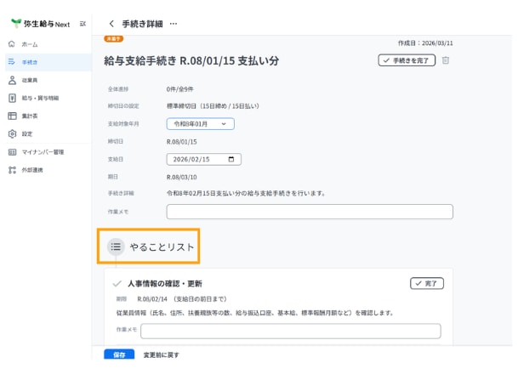
Task: Click the 外部連携 connection icon
Action: [x=12, y=170]
